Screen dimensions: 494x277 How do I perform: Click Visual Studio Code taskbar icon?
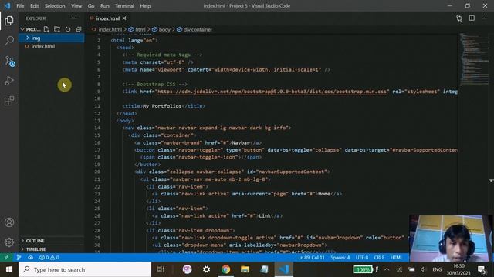pos(283,269)
